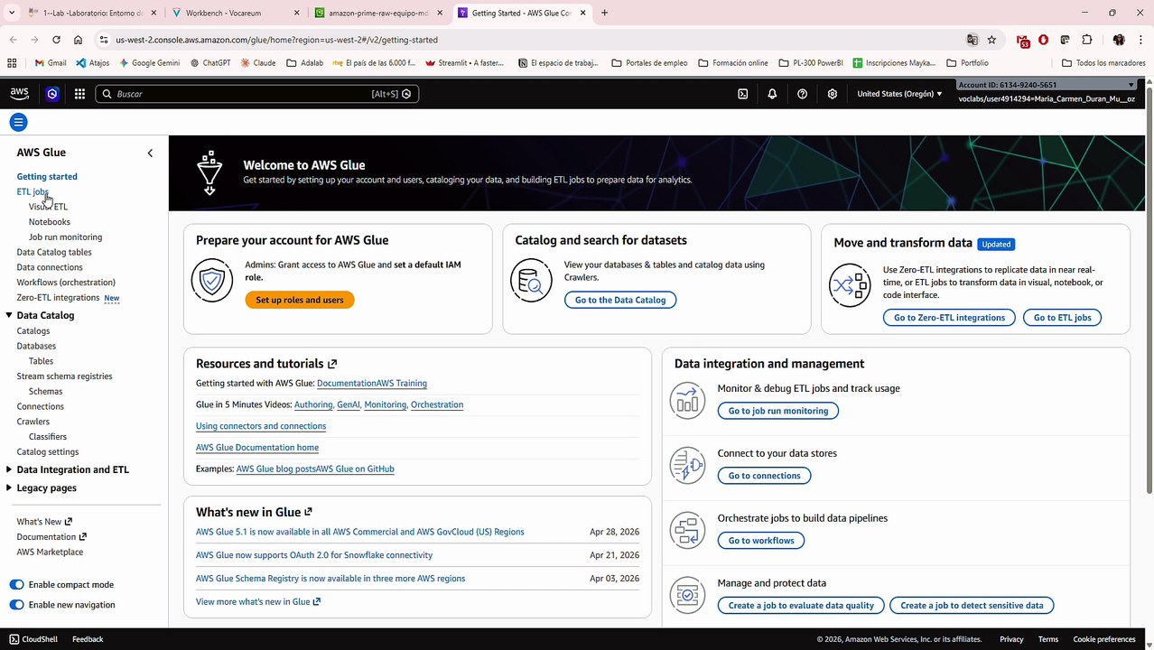
Task: Open Job run monitoring in the sidebar
Action: pyautogui.click(x=65, y=237)
